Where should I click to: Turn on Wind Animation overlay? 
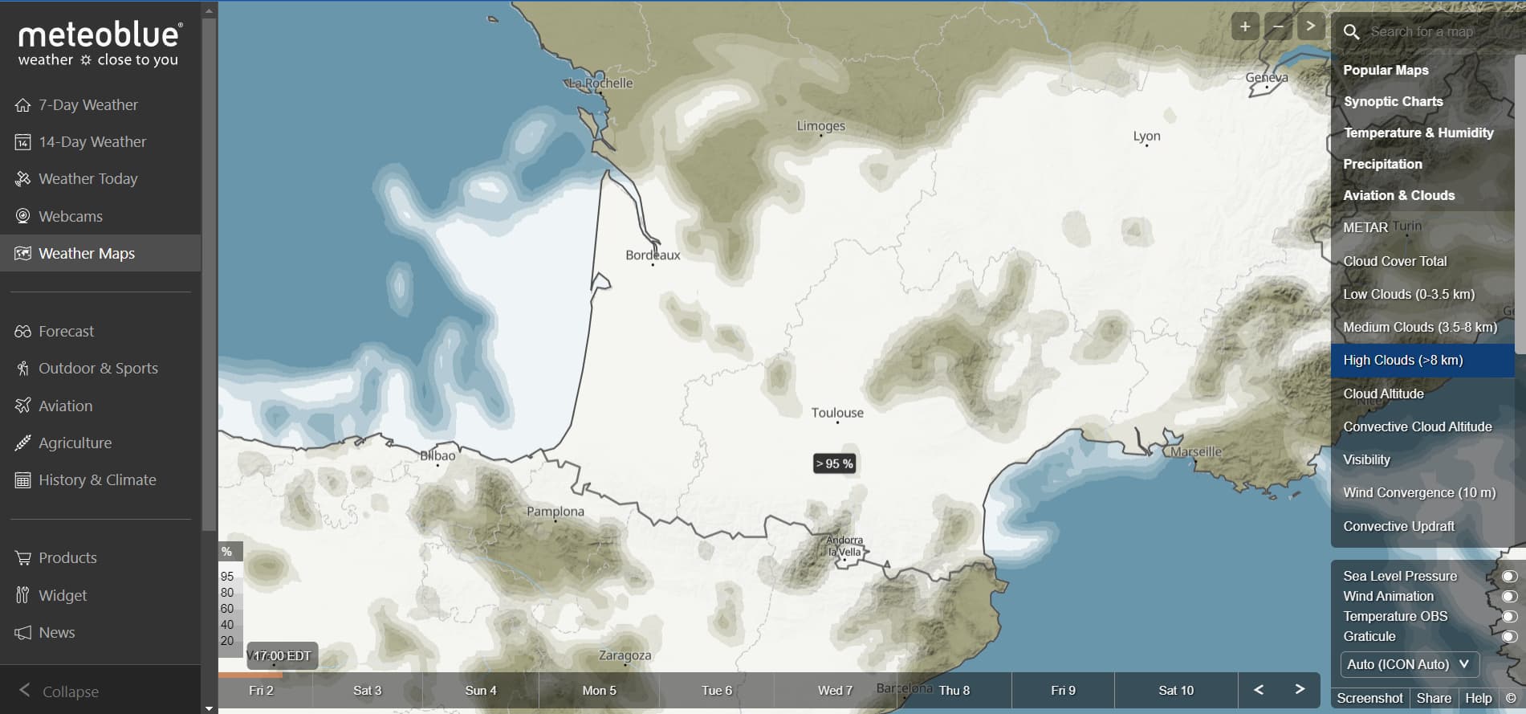coord(1509,596)
